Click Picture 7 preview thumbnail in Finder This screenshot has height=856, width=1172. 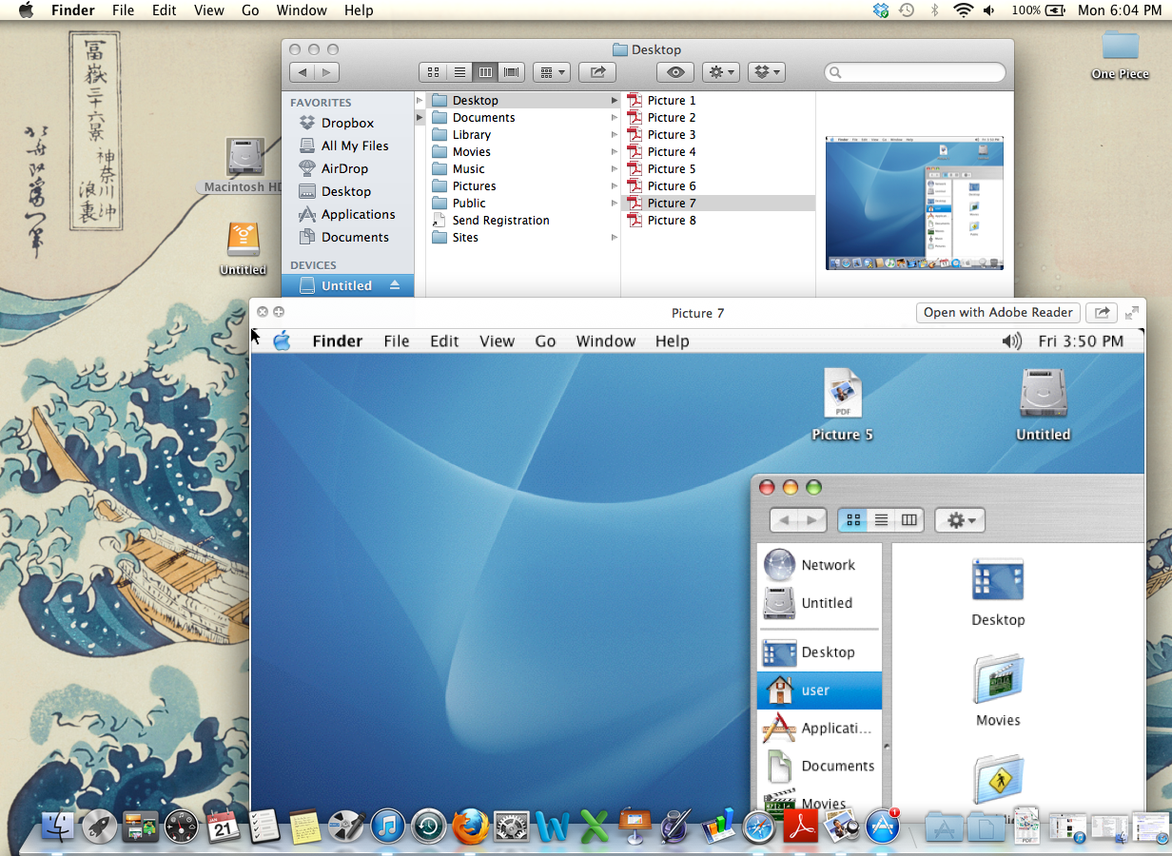click(x=914, y=204)
